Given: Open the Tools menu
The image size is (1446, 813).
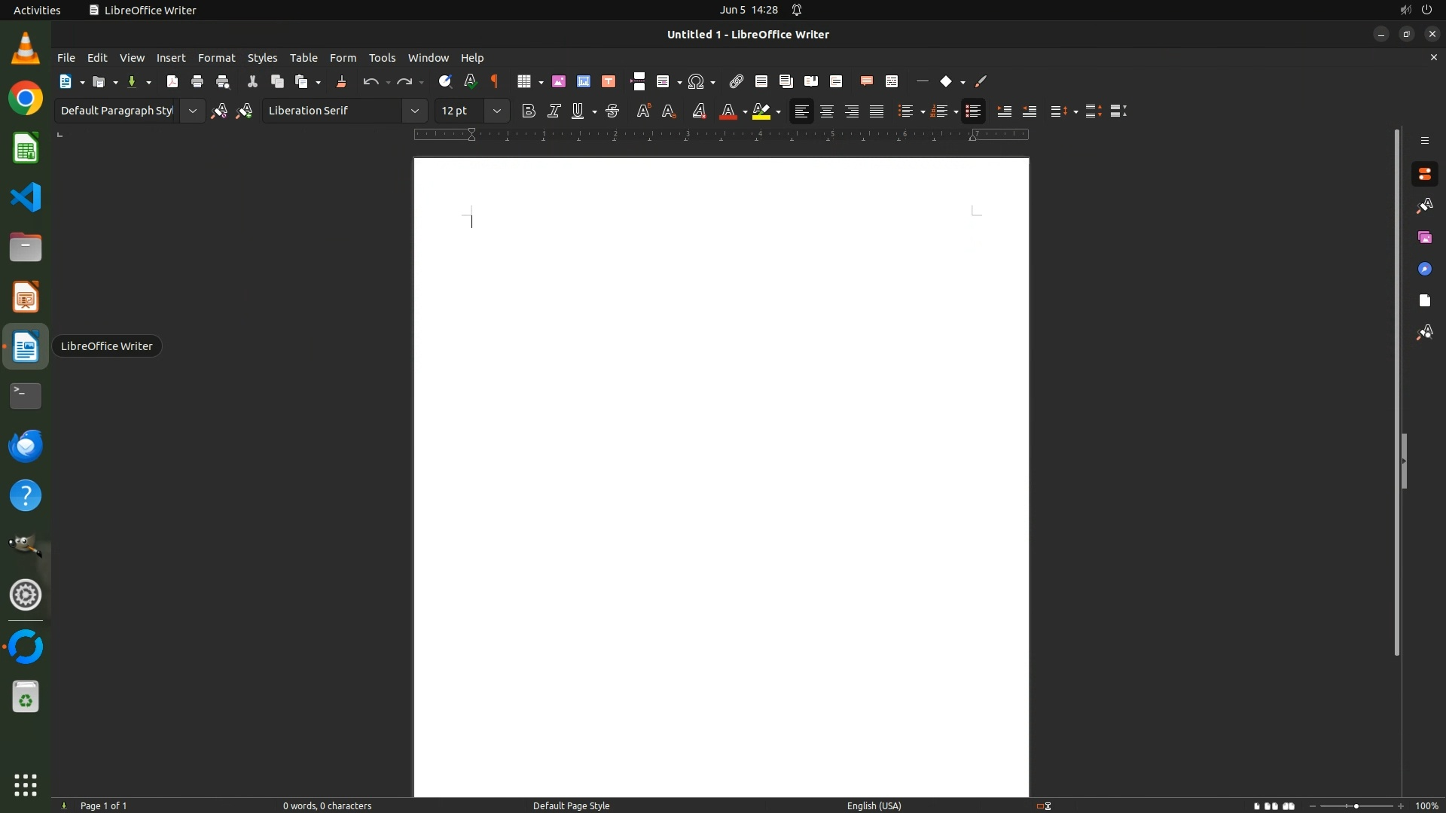Looking at the screenshot, I should point(382,58).
